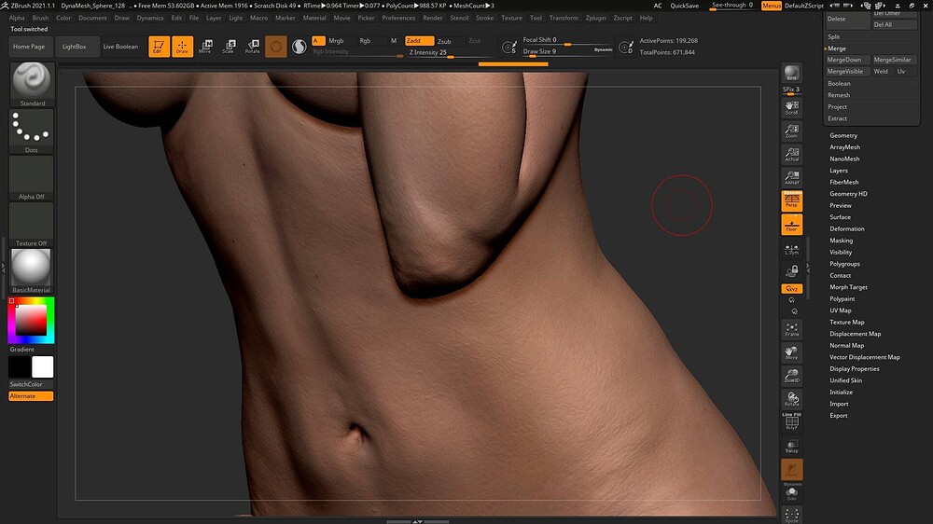Viewport: 933px width, 524px height.
Task: Click the Rotate view icon
Action: [x=792, y=399]
